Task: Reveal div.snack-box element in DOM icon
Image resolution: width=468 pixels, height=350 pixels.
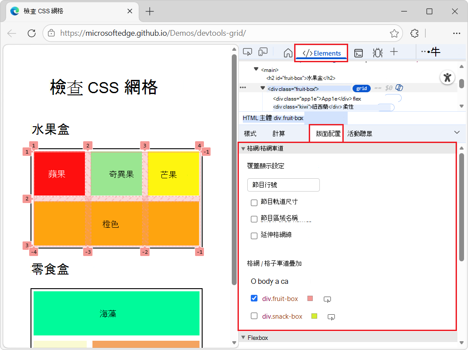Action: click(331, 317)
